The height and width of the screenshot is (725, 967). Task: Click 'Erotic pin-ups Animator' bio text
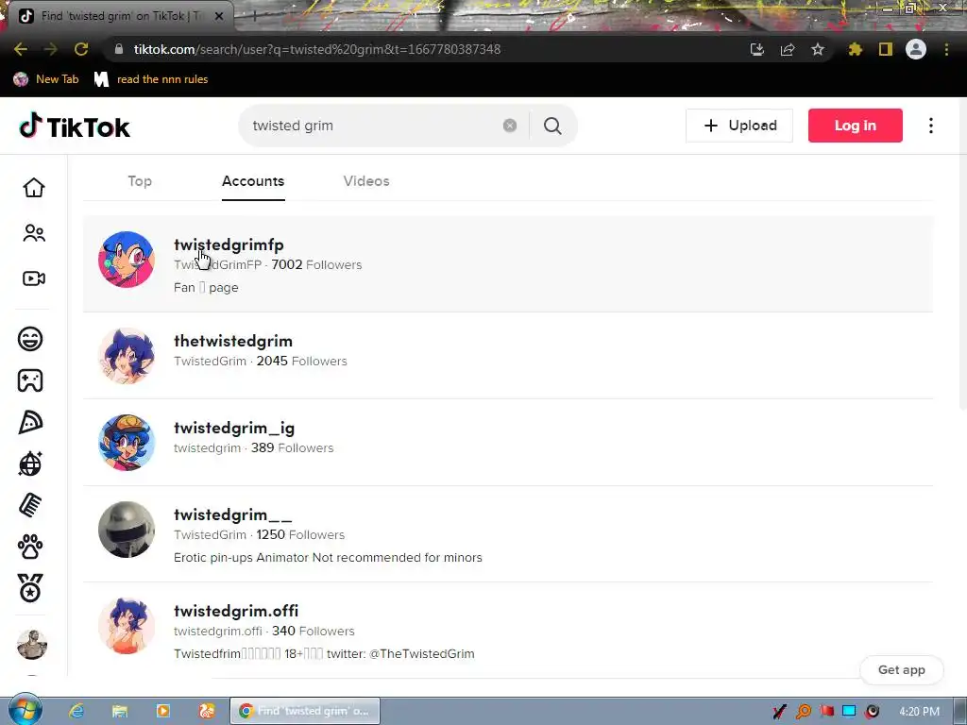pyautogui.click(x=328, y=557)
